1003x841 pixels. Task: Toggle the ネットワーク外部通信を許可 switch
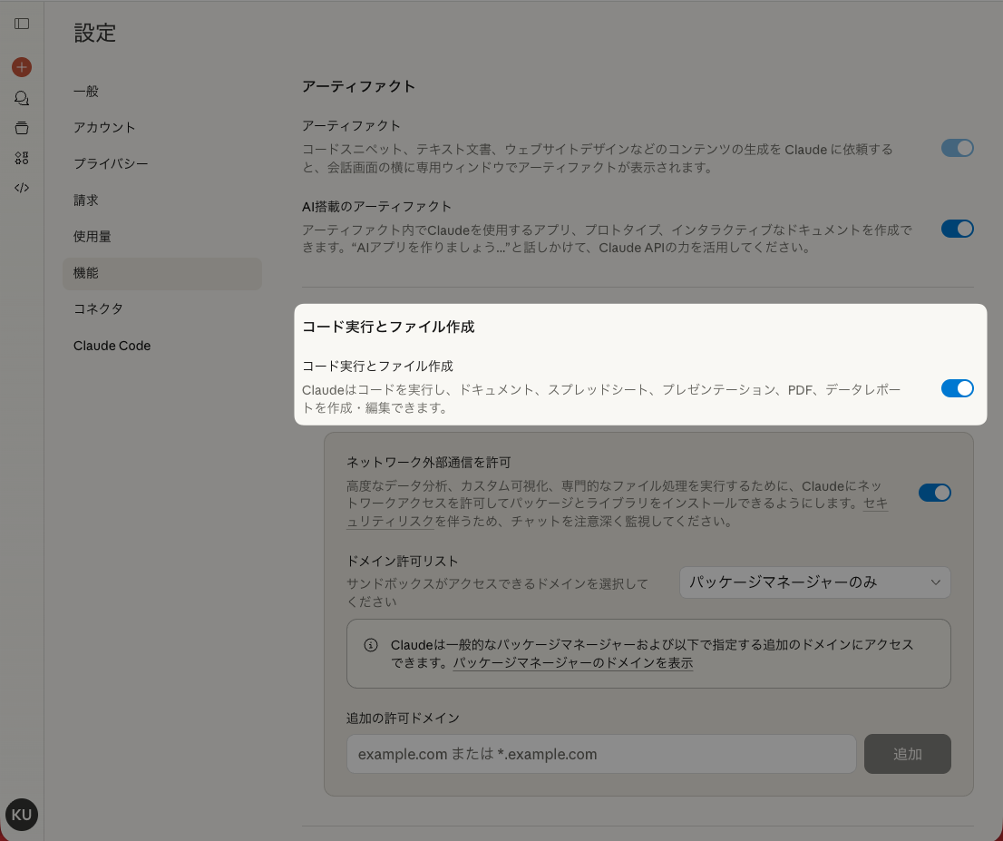[935, 493]
